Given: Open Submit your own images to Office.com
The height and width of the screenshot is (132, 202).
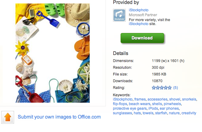Looking at the screenshot, I should tap(59, 117).
